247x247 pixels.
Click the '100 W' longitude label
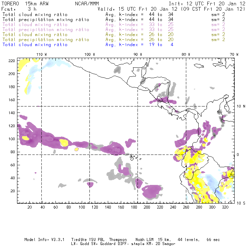click(x=90, y=54)
